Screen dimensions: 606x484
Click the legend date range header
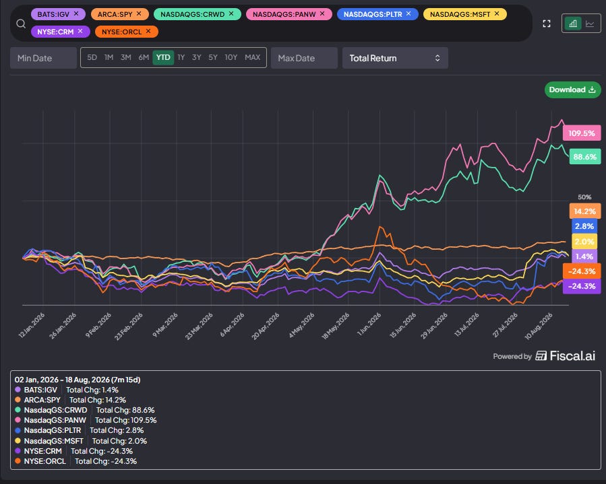(78, 380)
